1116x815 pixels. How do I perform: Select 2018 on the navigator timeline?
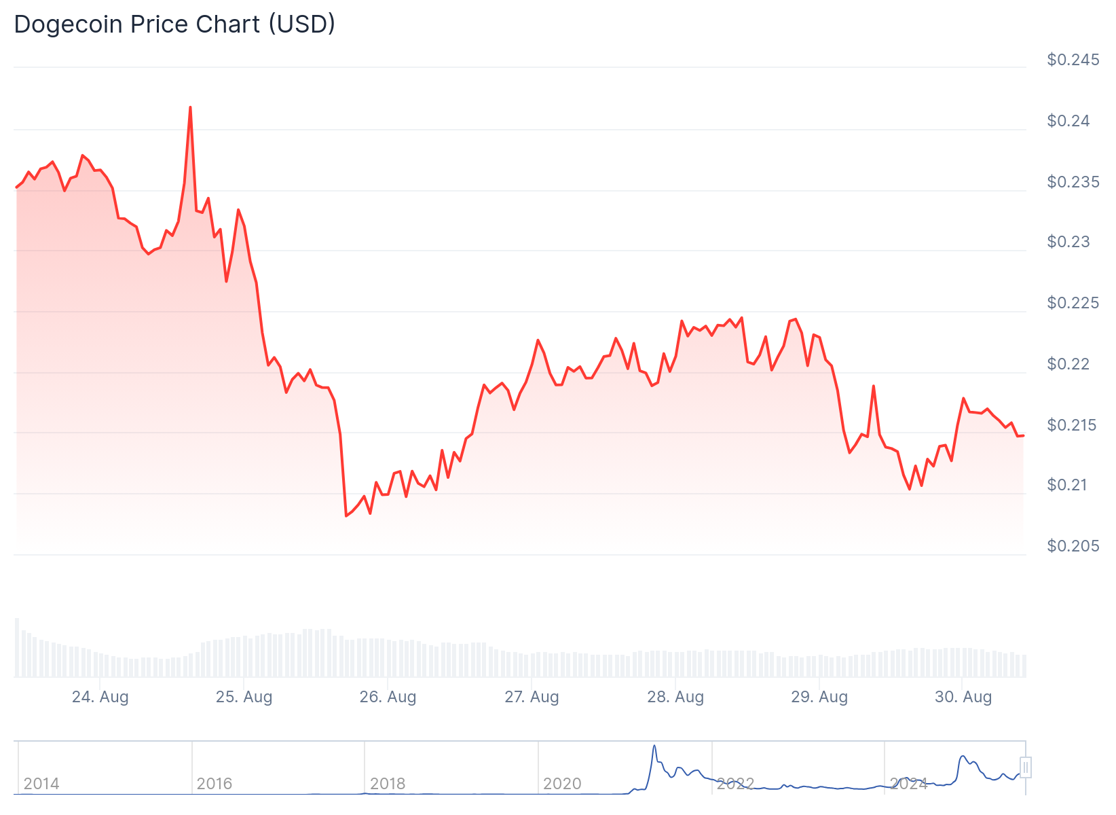(x=388, y=784)
